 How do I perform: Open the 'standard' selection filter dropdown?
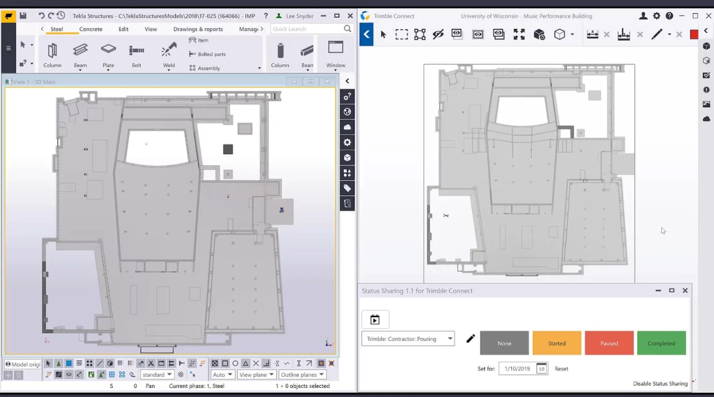(157, 375)
